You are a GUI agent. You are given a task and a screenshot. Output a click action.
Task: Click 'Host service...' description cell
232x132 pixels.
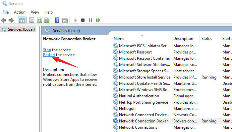tap(185, 71)
